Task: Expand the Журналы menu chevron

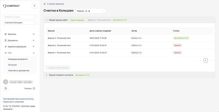Action: point(33,34)
